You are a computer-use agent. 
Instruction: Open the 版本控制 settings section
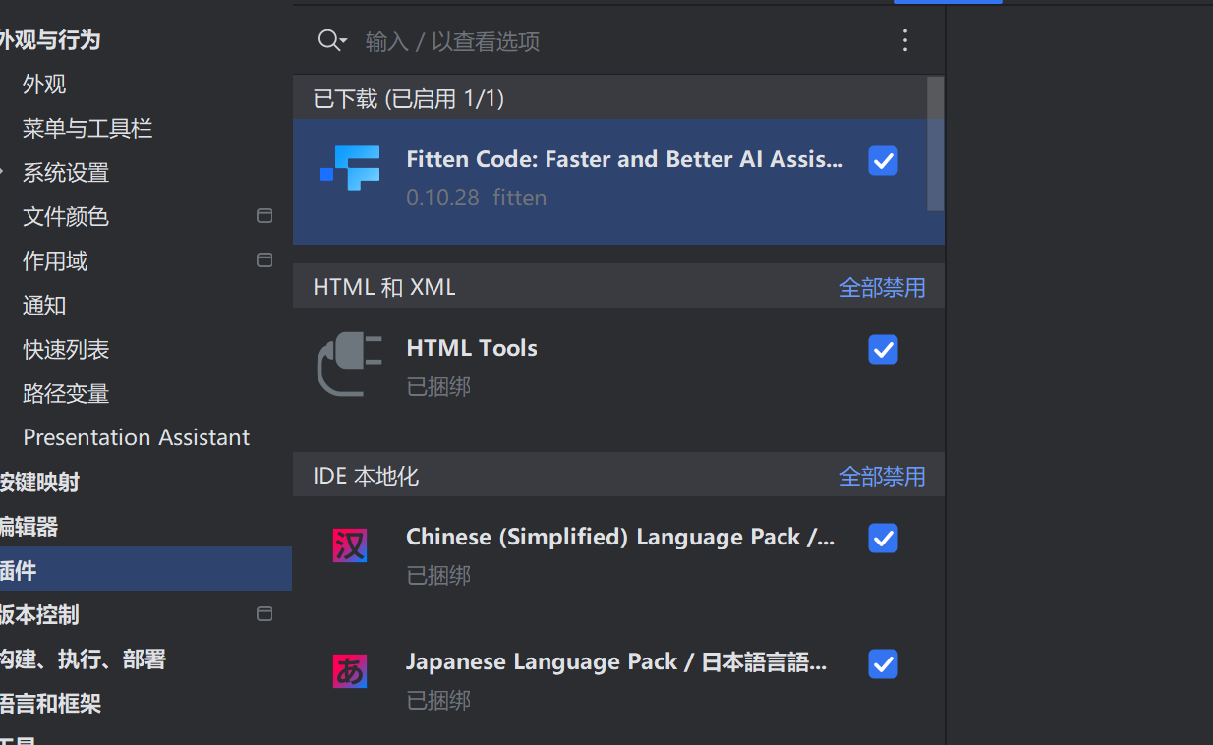click(39, 615)
